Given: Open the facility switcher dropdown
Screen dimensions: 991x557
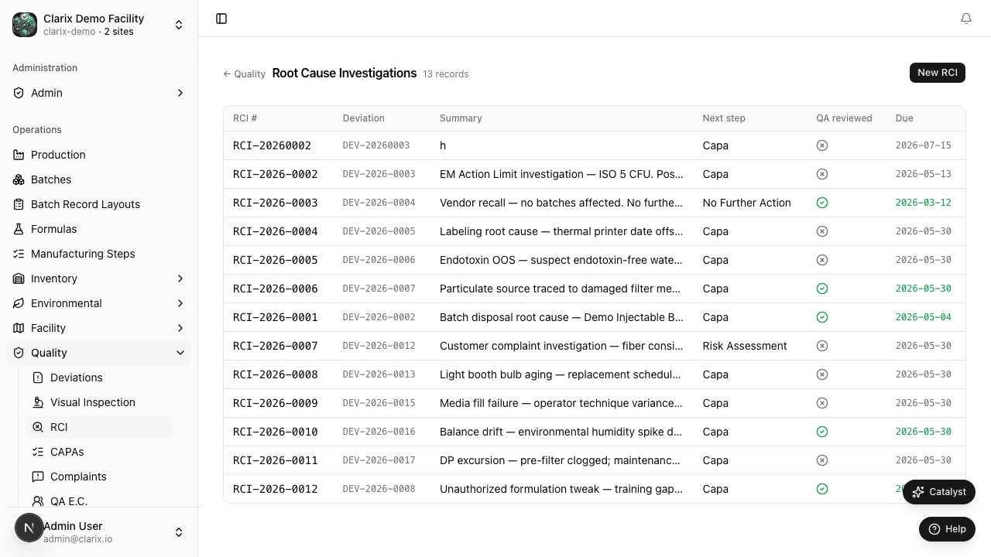Looking at the screenshot, I should click(x=179, y=25).
